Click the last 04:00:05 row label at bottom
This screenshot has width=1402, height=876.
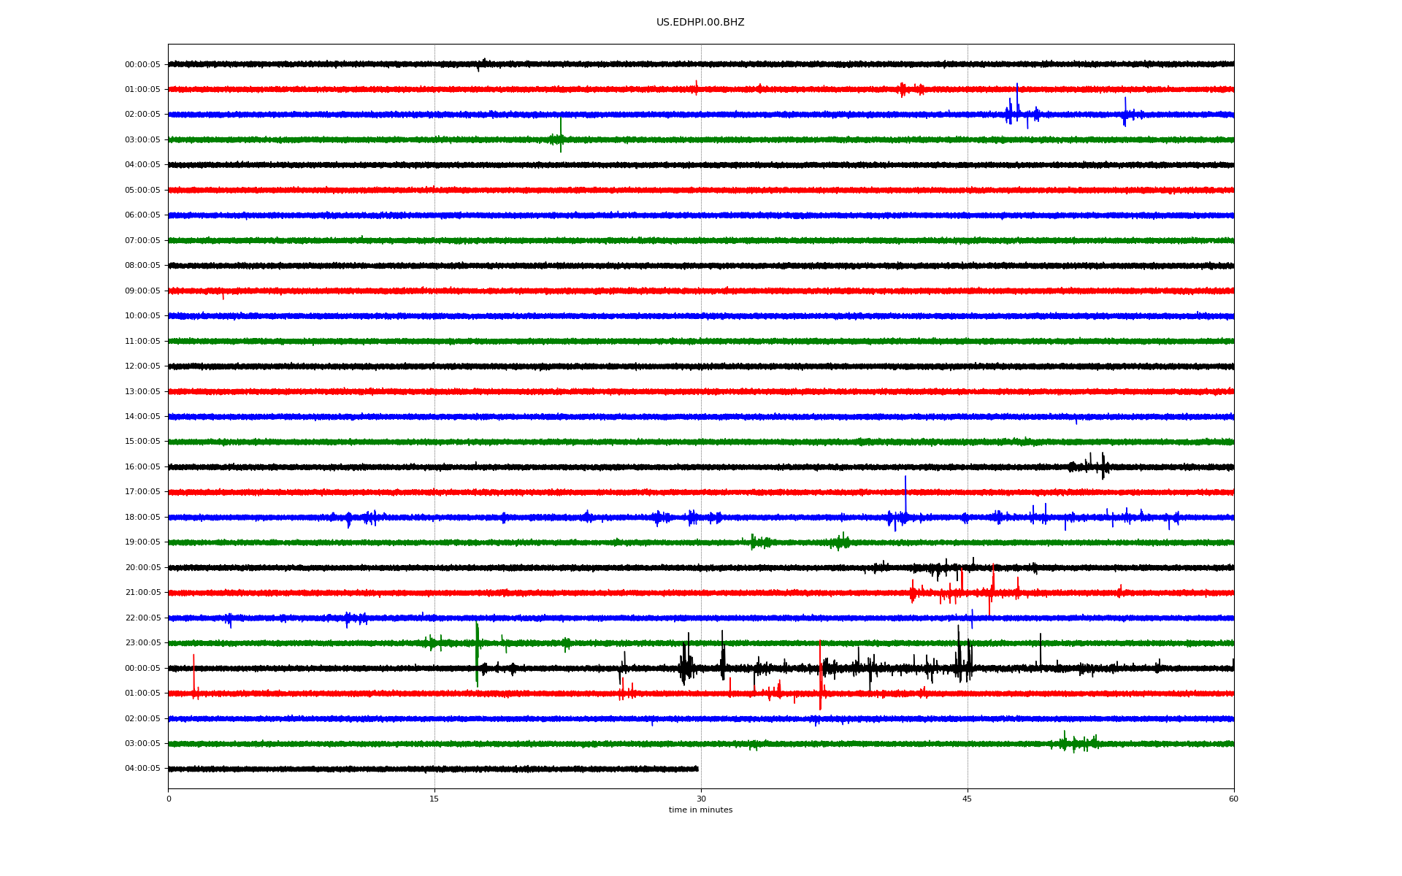pyautogui.click(x=142, y=769)
